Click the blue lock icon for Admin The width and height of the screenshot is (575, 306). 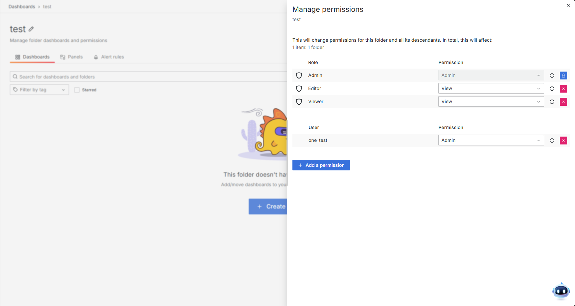click(563, 76)
